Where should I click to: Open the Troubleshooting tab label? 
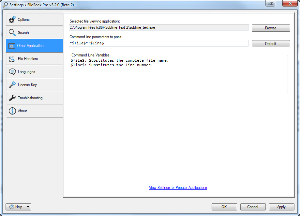pyautogui.click(x=30, y=98)
